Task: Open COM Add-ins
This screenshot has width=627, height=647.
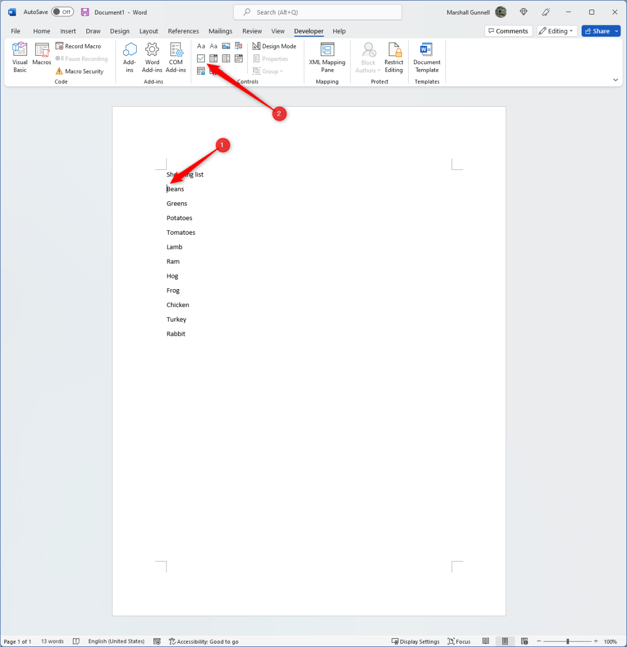Action: pyautogui.click(x=176, y=56)
